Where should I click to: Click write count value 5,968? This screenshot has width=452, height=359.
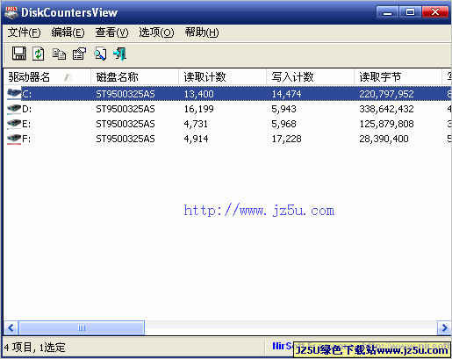[283, 124]
